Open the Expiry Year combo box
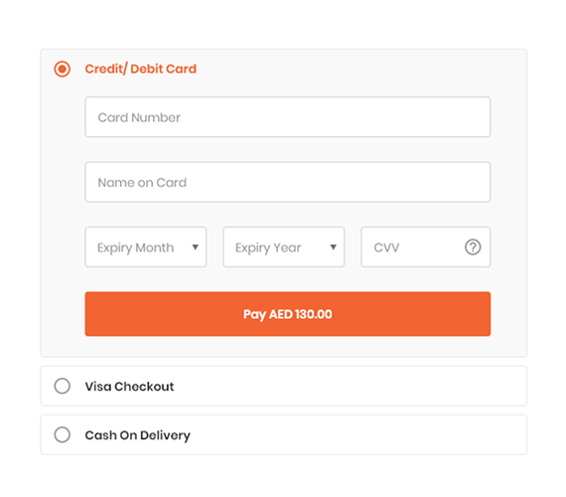566x497 pixels. click(284, 248)
